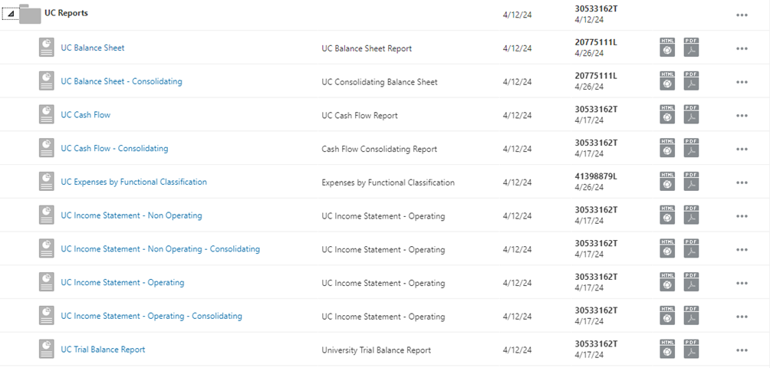Open UC Income Statement - Non Operating - Consolidating link
The height and width of the screenshot is (368, 770).
coord(160,248)
